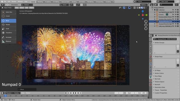Click the viewport pan hand icon
180x101 pixels.
146,25
